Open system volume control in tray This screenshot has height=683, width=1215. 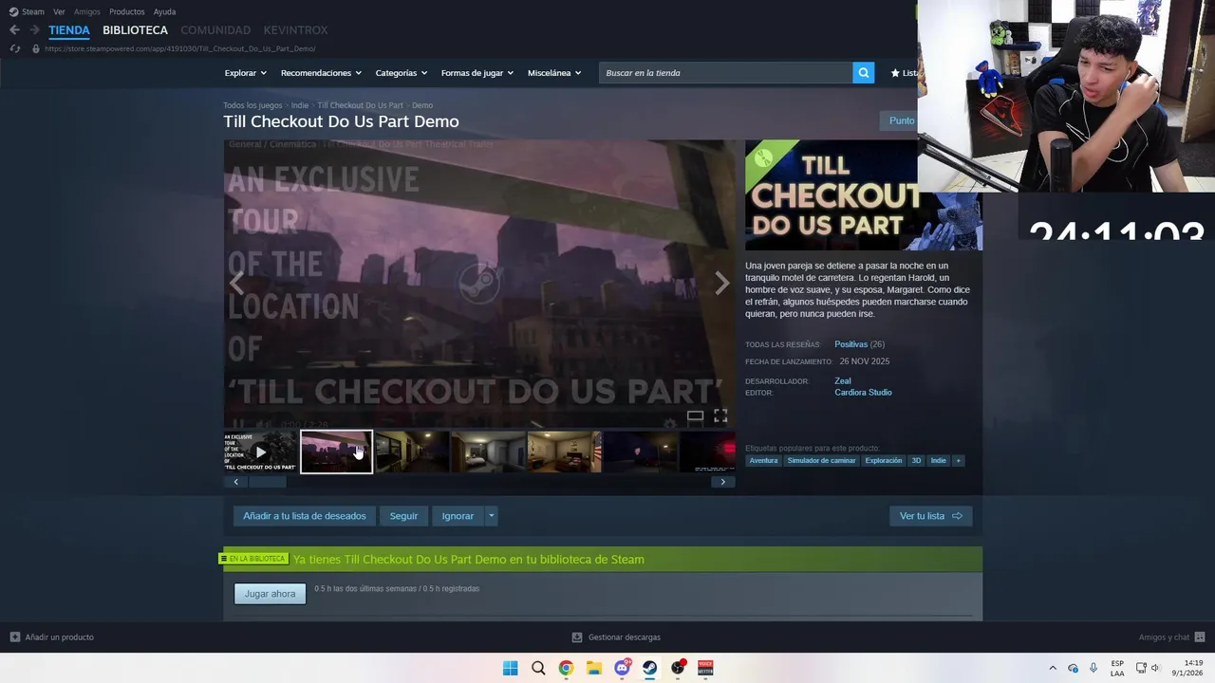(1155, 668)
